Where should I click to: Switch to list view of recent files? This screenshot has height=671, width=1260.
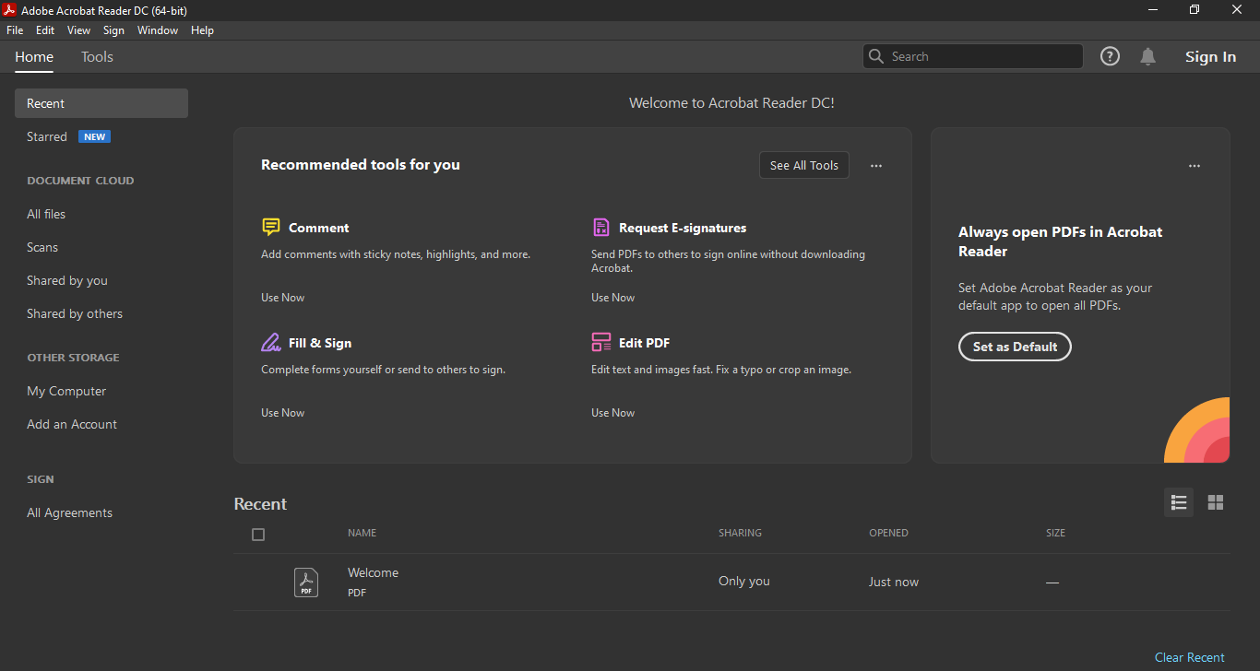pos(1178,502)
